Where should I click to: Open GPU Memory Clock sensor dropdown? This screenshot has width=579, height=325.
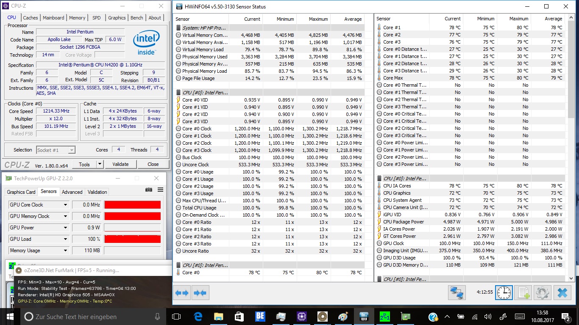65,216
